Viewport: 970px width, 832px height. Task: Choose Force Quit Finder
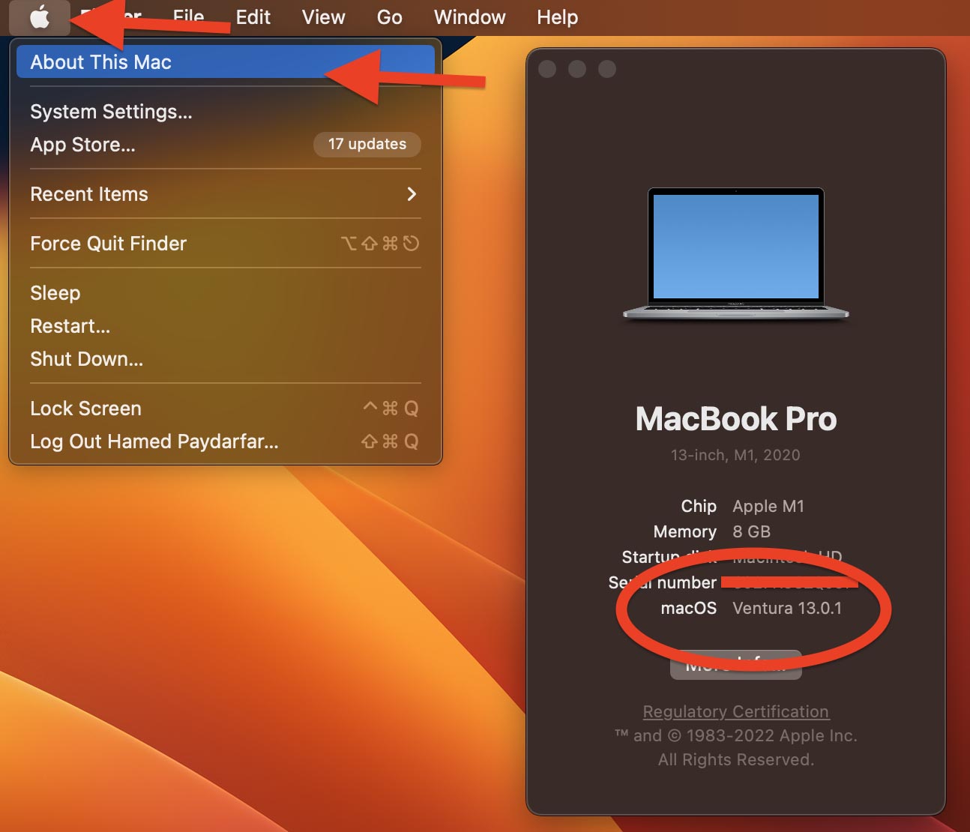(x=226, y=244)
